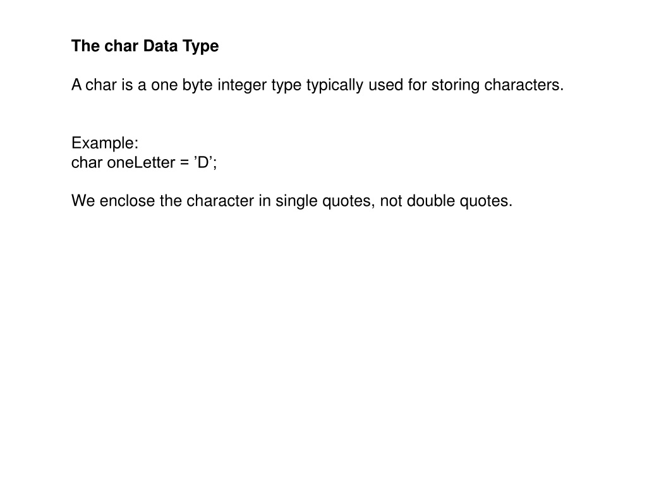Click the word "not" before "double quotes"
This screenshot has height=485, width=647.
point(390,201)
